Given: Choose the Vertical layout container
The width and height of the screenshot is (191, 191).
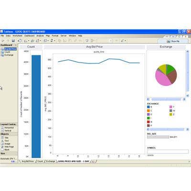Looking at the screenshot, I should (x=6, y=131).
